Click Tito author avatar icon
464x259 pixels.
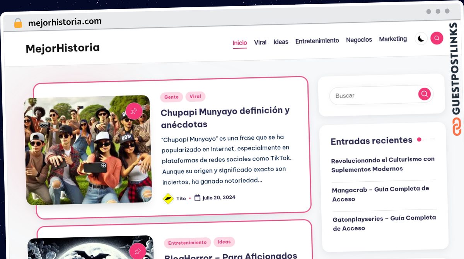[168, 199]
